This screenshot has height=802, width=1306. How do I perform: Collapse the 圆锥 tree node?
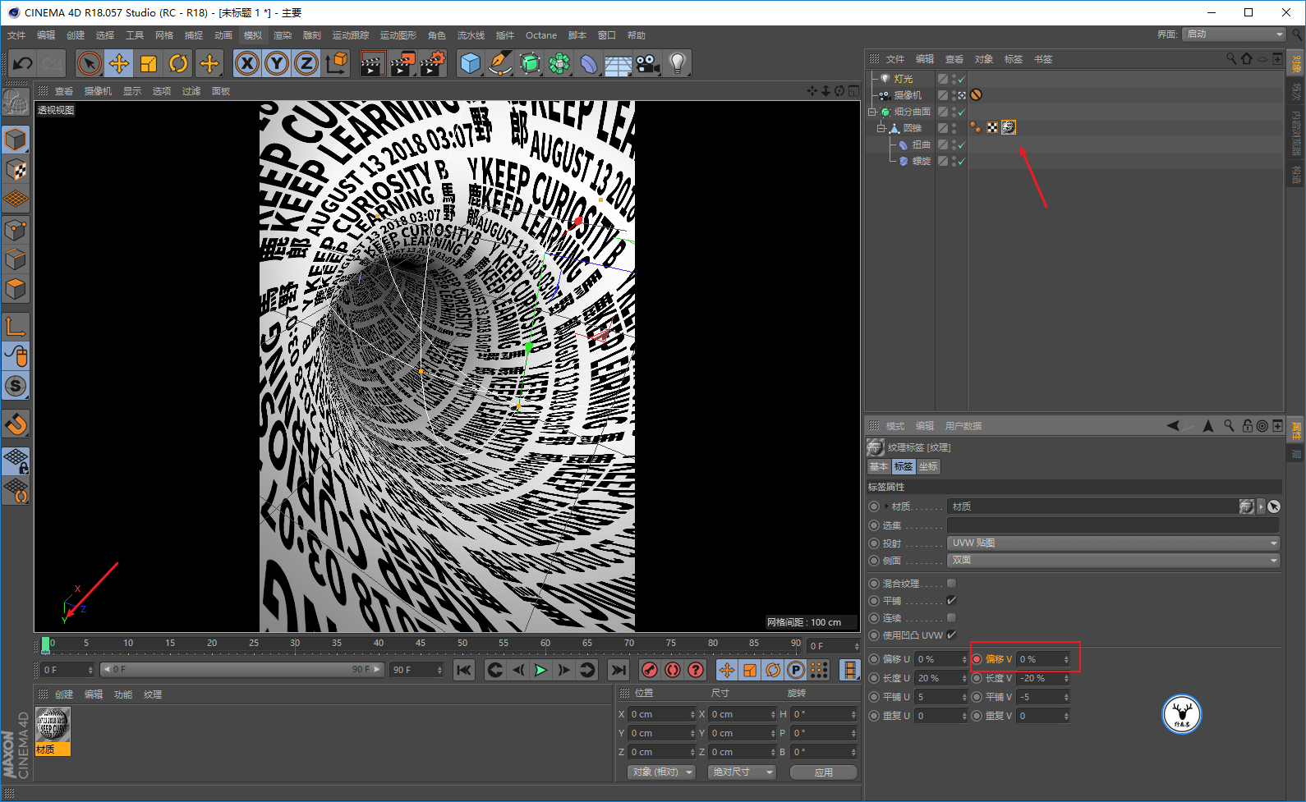click(881, 128)
